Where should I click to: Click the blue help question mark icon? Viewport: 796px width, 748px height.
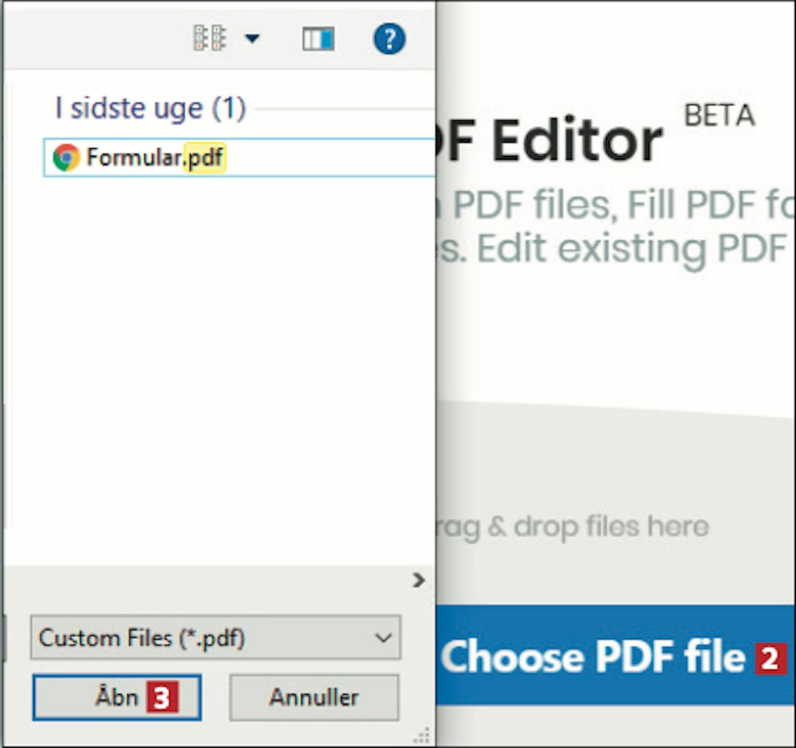click(x=389, y=39)
